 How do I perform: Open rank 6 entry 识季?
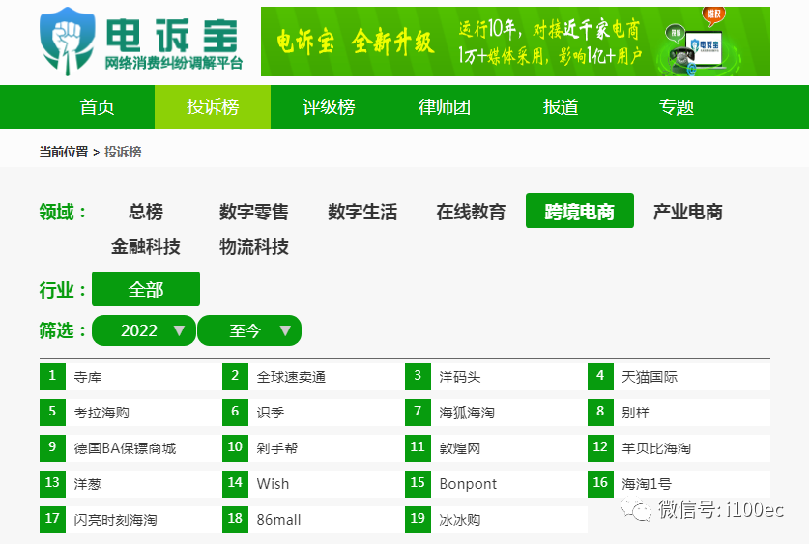point(313,413)
